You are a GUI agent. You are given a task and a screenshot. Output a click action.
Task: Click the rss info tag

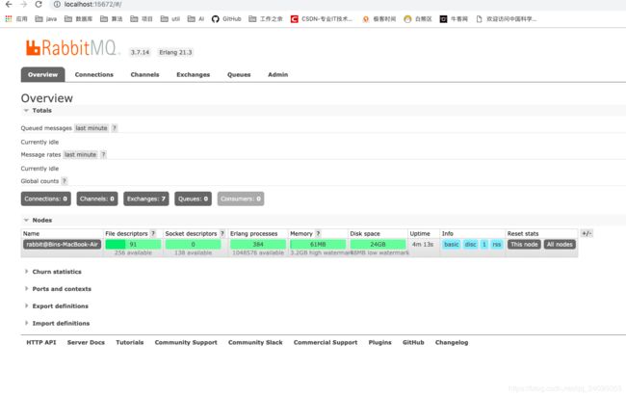(x=496, y=245)
